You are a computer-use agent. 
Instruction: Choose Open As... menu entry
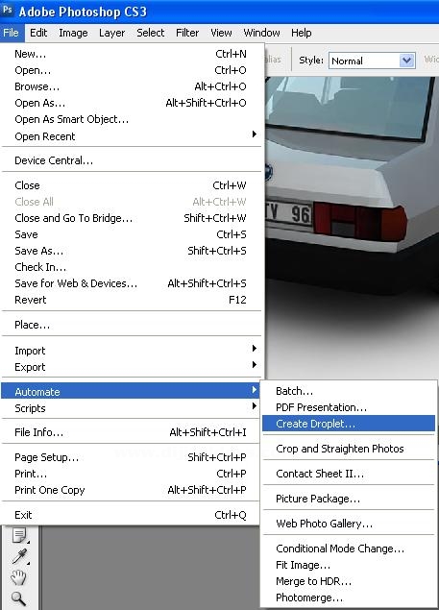131,103
